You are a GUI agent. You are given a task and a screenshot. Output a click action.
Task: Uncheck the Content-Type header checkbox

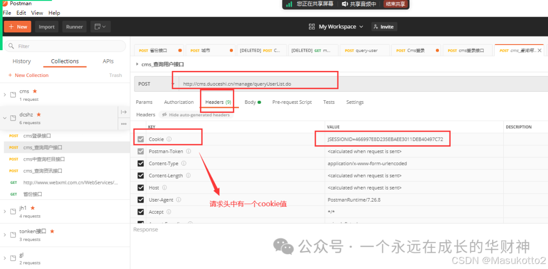tap(141, 163)
